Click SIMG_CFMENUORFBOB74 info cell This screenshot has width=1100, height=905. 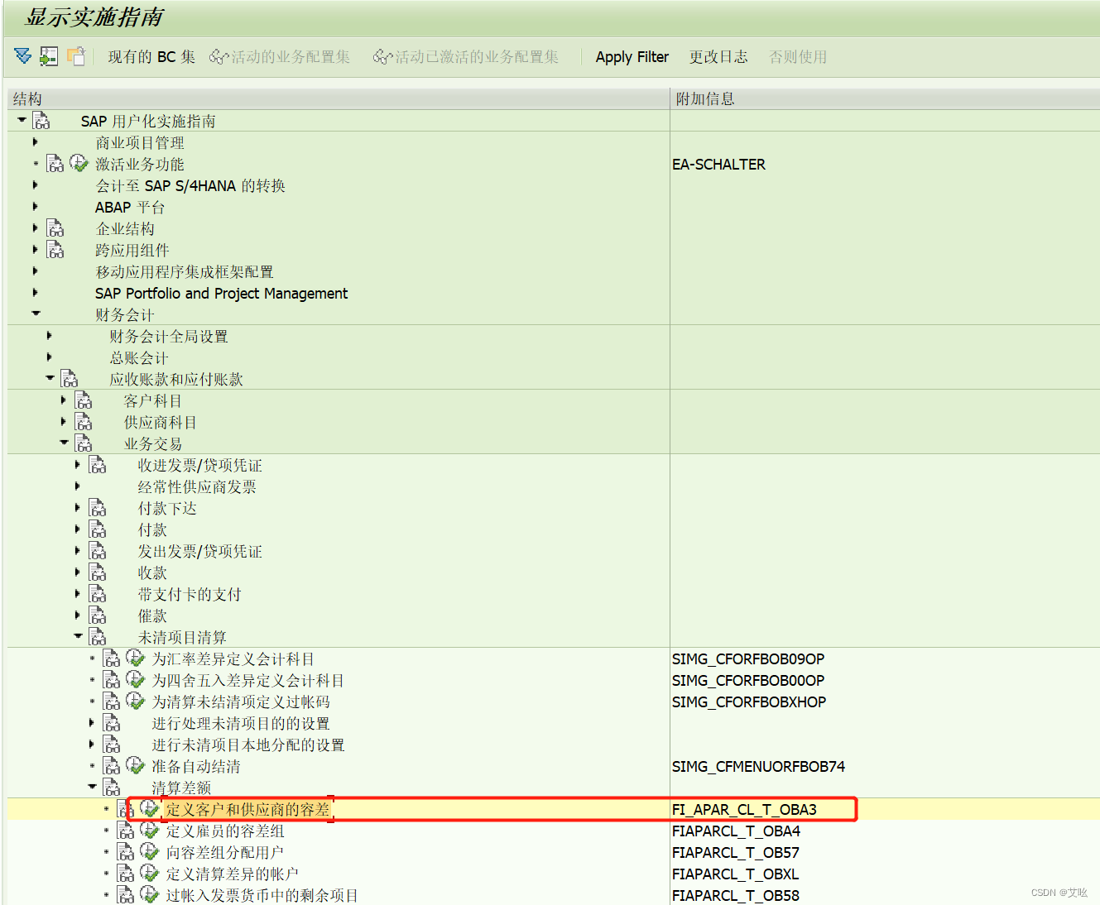click(758, 766)
